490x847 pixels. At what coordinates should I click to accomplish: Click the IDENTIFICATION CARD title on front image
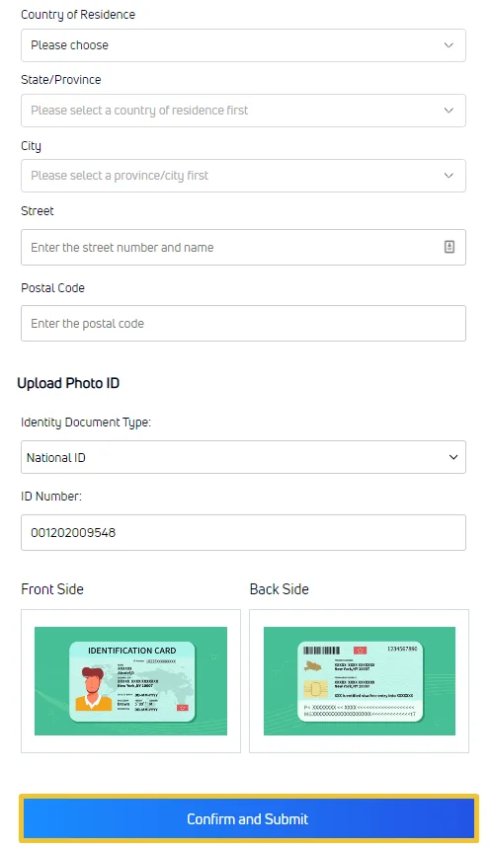132,651
